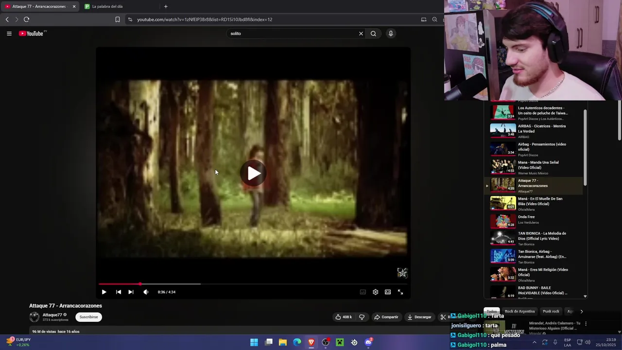Edit the youtube.com URL in address bar
The width and height of the screenshot is (622, 350).
[205, 19]
